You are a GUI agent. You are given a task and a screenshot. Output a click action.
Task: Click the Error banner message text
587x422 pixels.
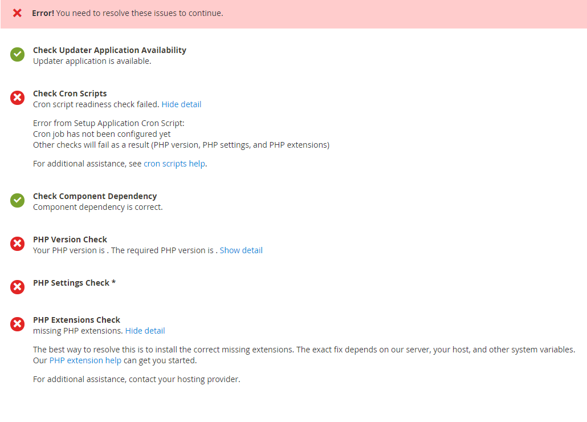(128, 13)
